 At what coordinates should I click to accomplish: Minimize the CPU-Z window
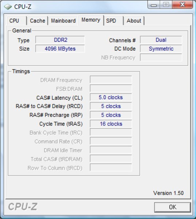(x=154, y=5)
